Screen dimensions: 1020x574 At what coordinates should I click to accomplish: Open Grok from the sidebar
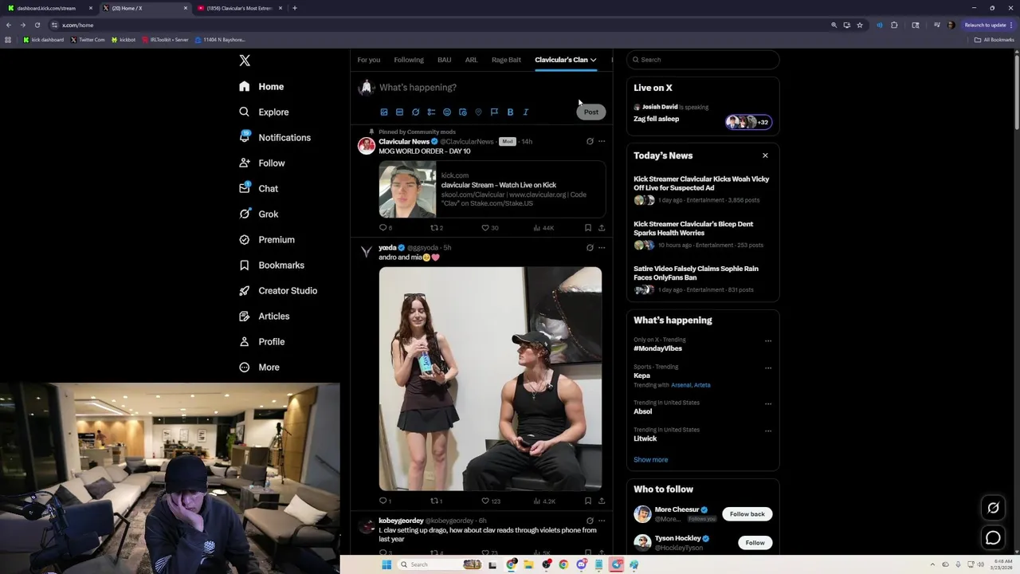(x=259, y=214)
